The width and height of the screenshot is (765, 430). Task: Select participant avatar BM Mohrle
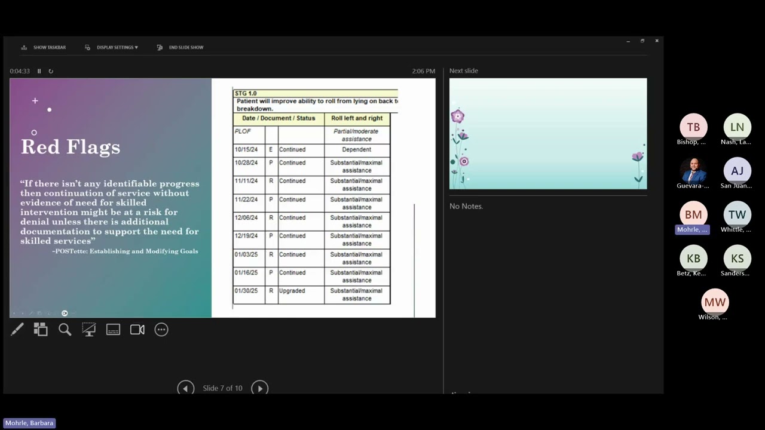point(693,214)
